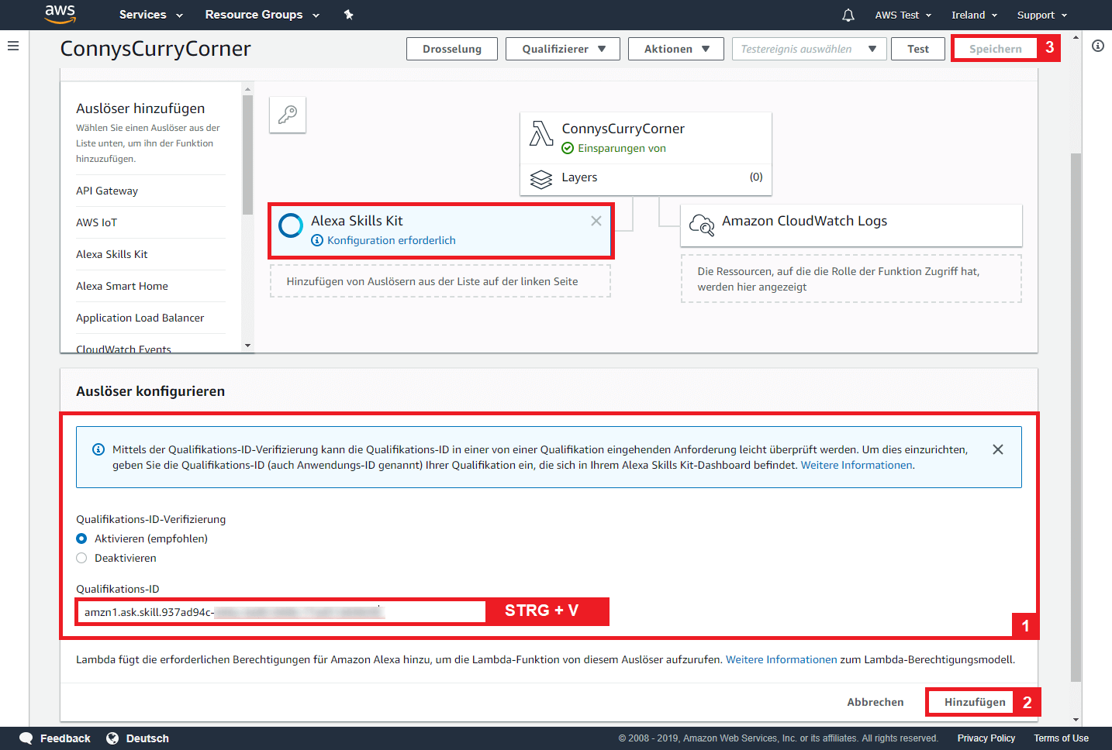Screen dimensions: 1112x750
Task: Click the Amazon CloudWatch Logs icon
Action: [702, 225]
